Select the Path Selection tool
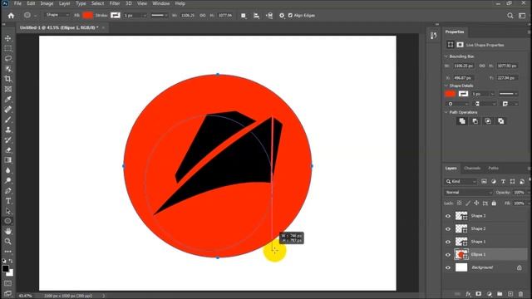This screenshot has height=299, width=532. pos(7,211)
